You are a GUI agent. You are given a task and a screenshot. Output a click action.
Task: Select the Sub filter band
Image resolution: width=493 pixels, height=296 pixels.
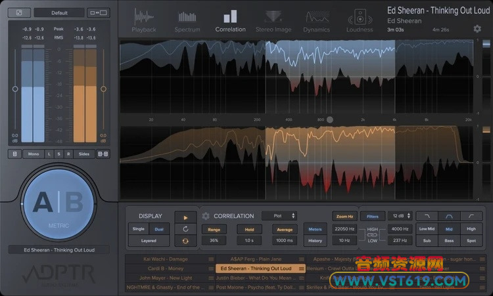pos(427,241)
